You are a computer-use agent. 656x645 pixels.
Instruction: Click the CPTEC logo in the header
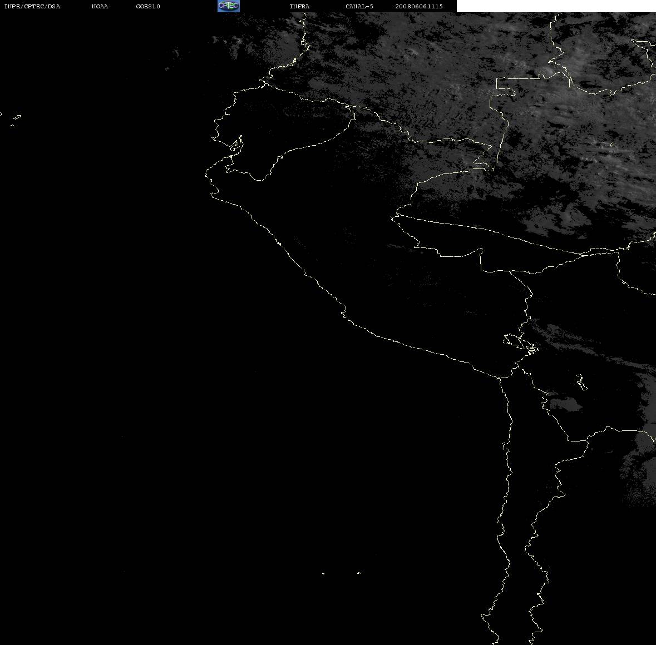tap(229, 6)
